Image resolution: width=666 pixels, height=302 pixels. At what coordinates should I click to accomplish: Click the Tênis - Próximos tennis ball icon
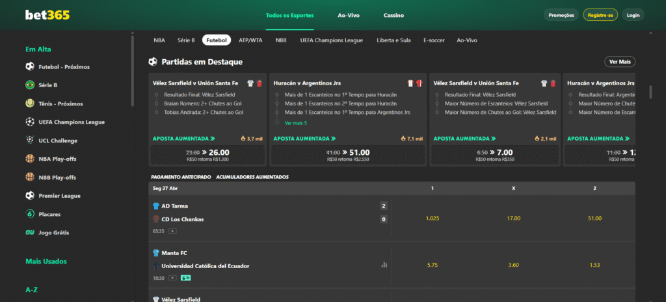point(30,103)
